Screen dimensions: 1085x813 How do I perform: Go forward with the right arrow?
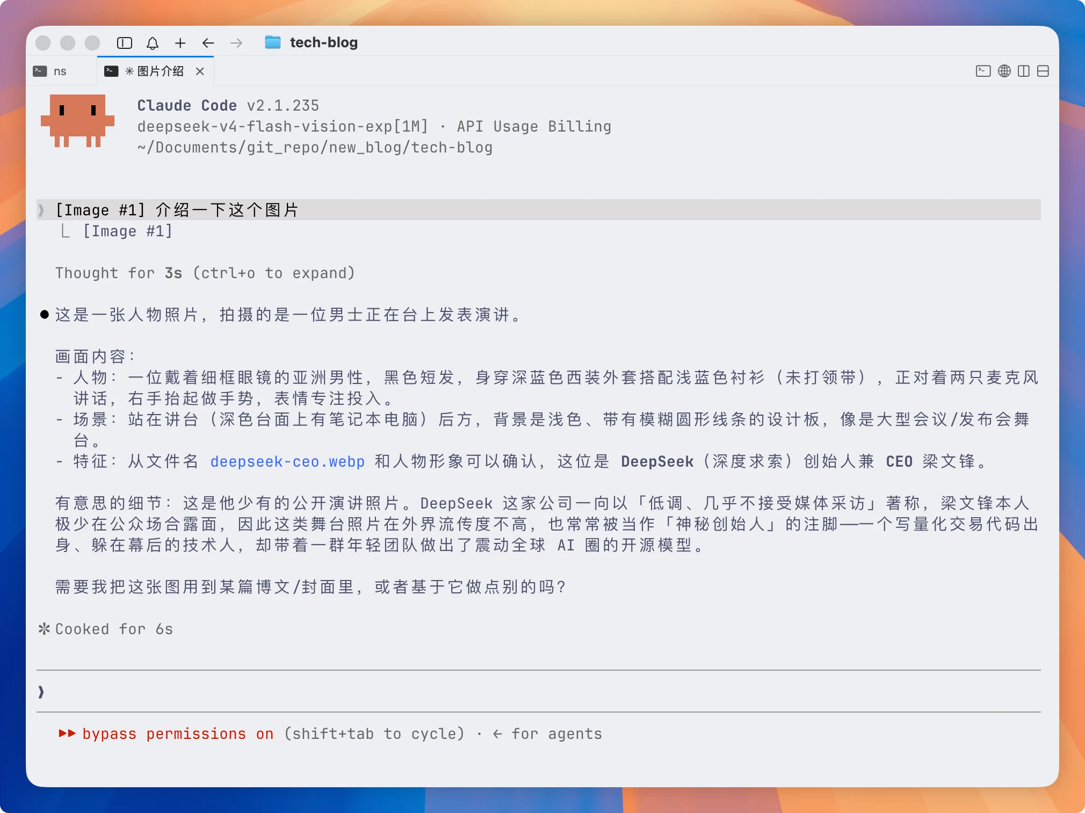236,43
